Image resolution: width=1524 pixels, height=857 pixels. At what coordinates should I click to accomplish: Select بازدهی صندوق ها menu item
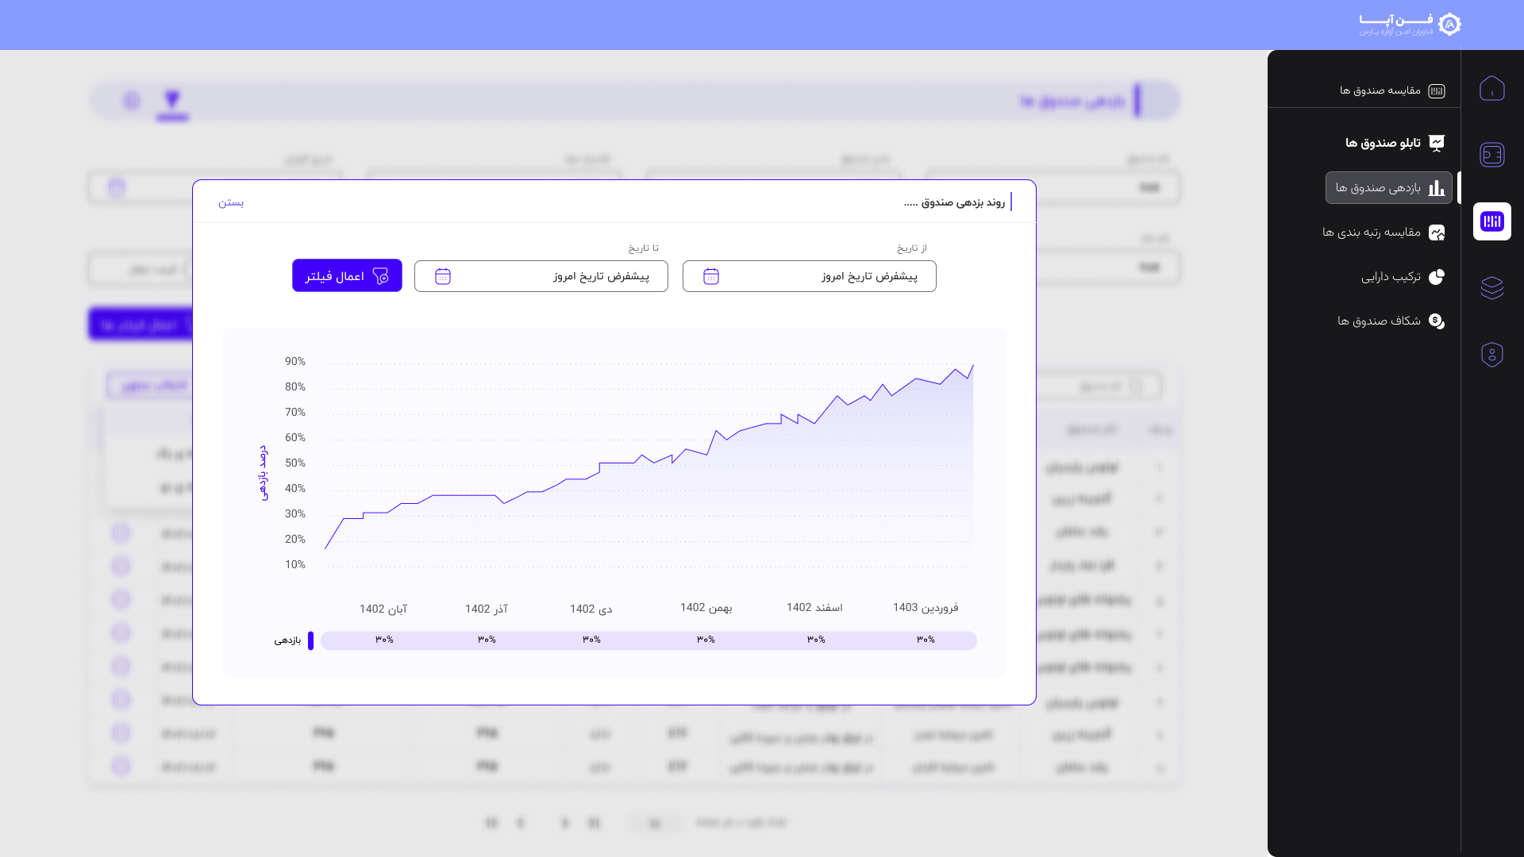[1389, 188]
